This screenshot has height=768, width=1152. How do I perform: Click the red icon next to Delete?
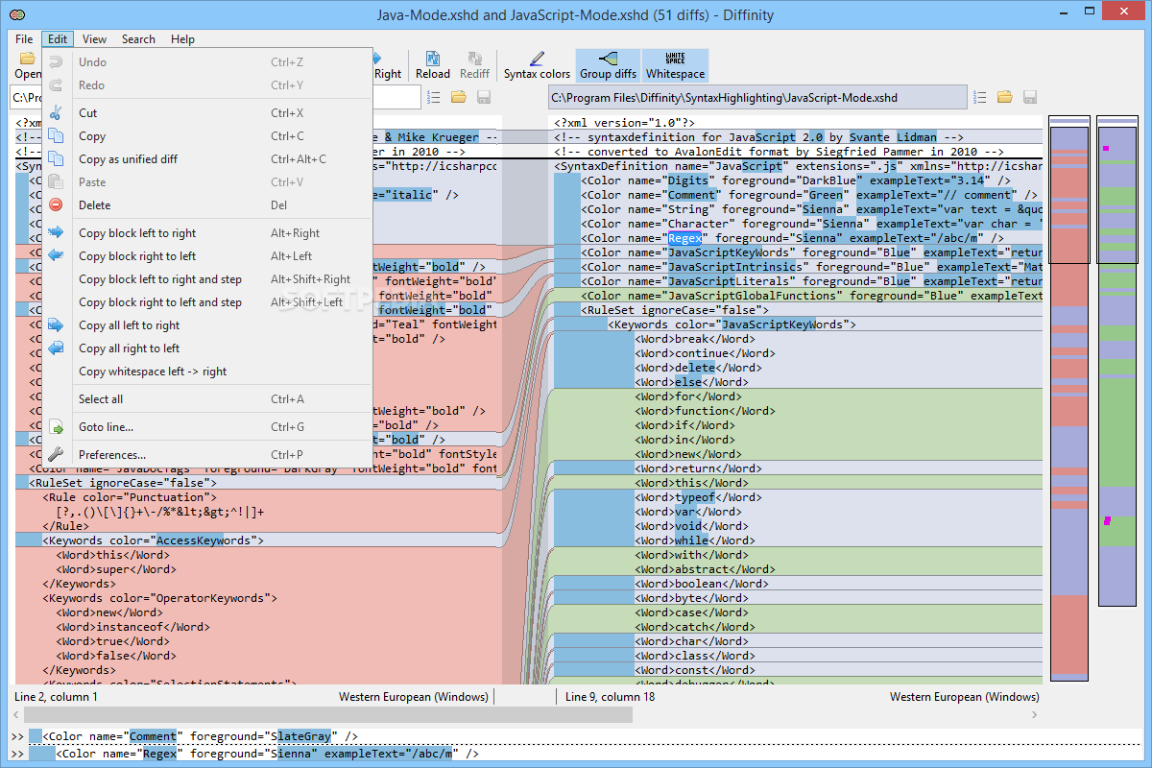point(57,205)
